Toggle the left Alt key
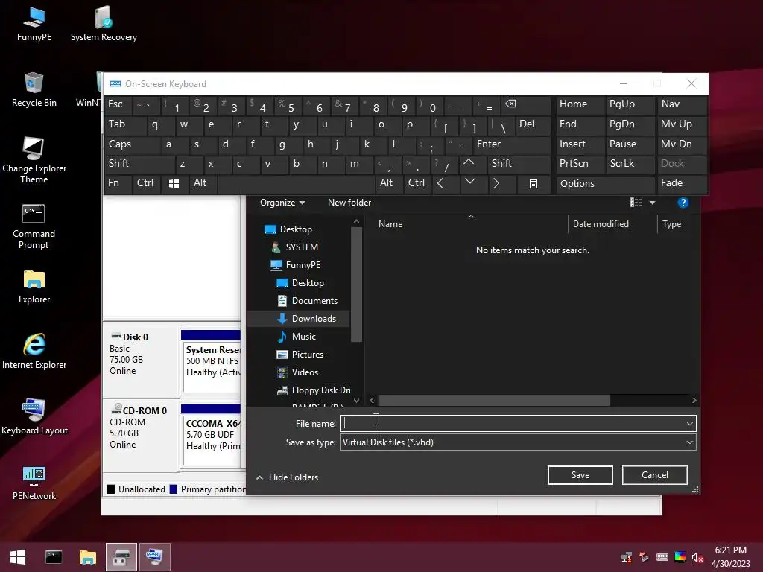 [x=203, y=183]
